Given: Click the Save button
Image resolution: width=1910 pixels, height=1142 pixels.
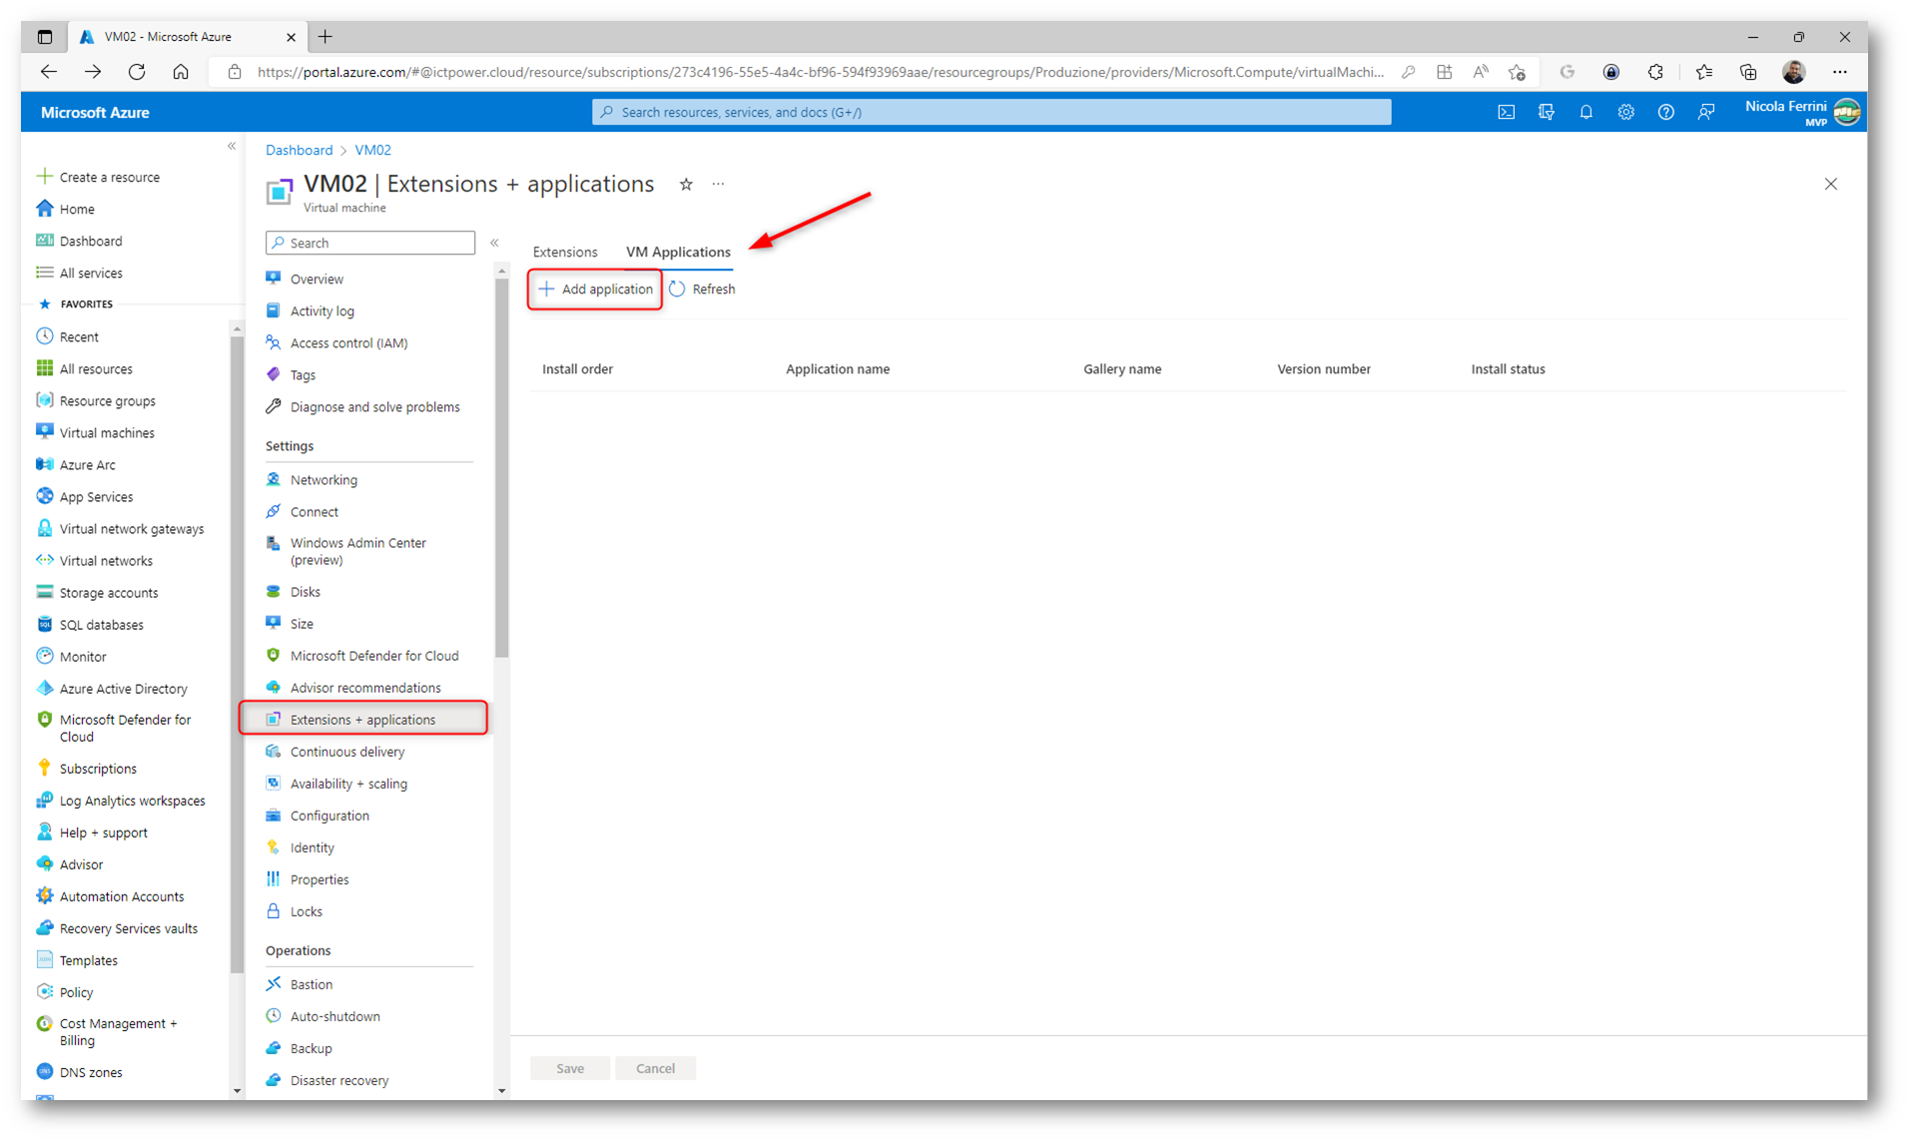Looking at the screenshot, I should pyautogui.click(x=570, y=1067).
